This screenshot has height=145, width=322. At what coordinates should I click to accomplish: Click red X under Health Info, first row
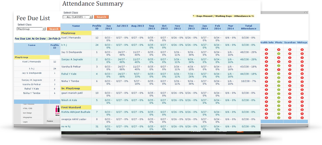266,50
